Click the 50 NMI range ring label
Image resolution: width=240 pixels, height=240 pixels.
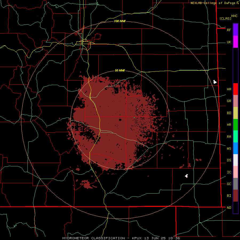pyautogui.click(x=120, y=70)
